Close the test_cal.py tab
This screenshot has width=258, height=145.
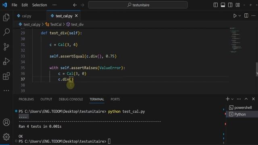point(76,16)
